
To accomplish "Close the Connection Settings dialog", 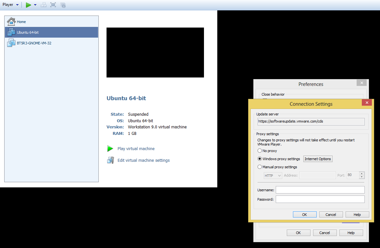I will point(367,102).
